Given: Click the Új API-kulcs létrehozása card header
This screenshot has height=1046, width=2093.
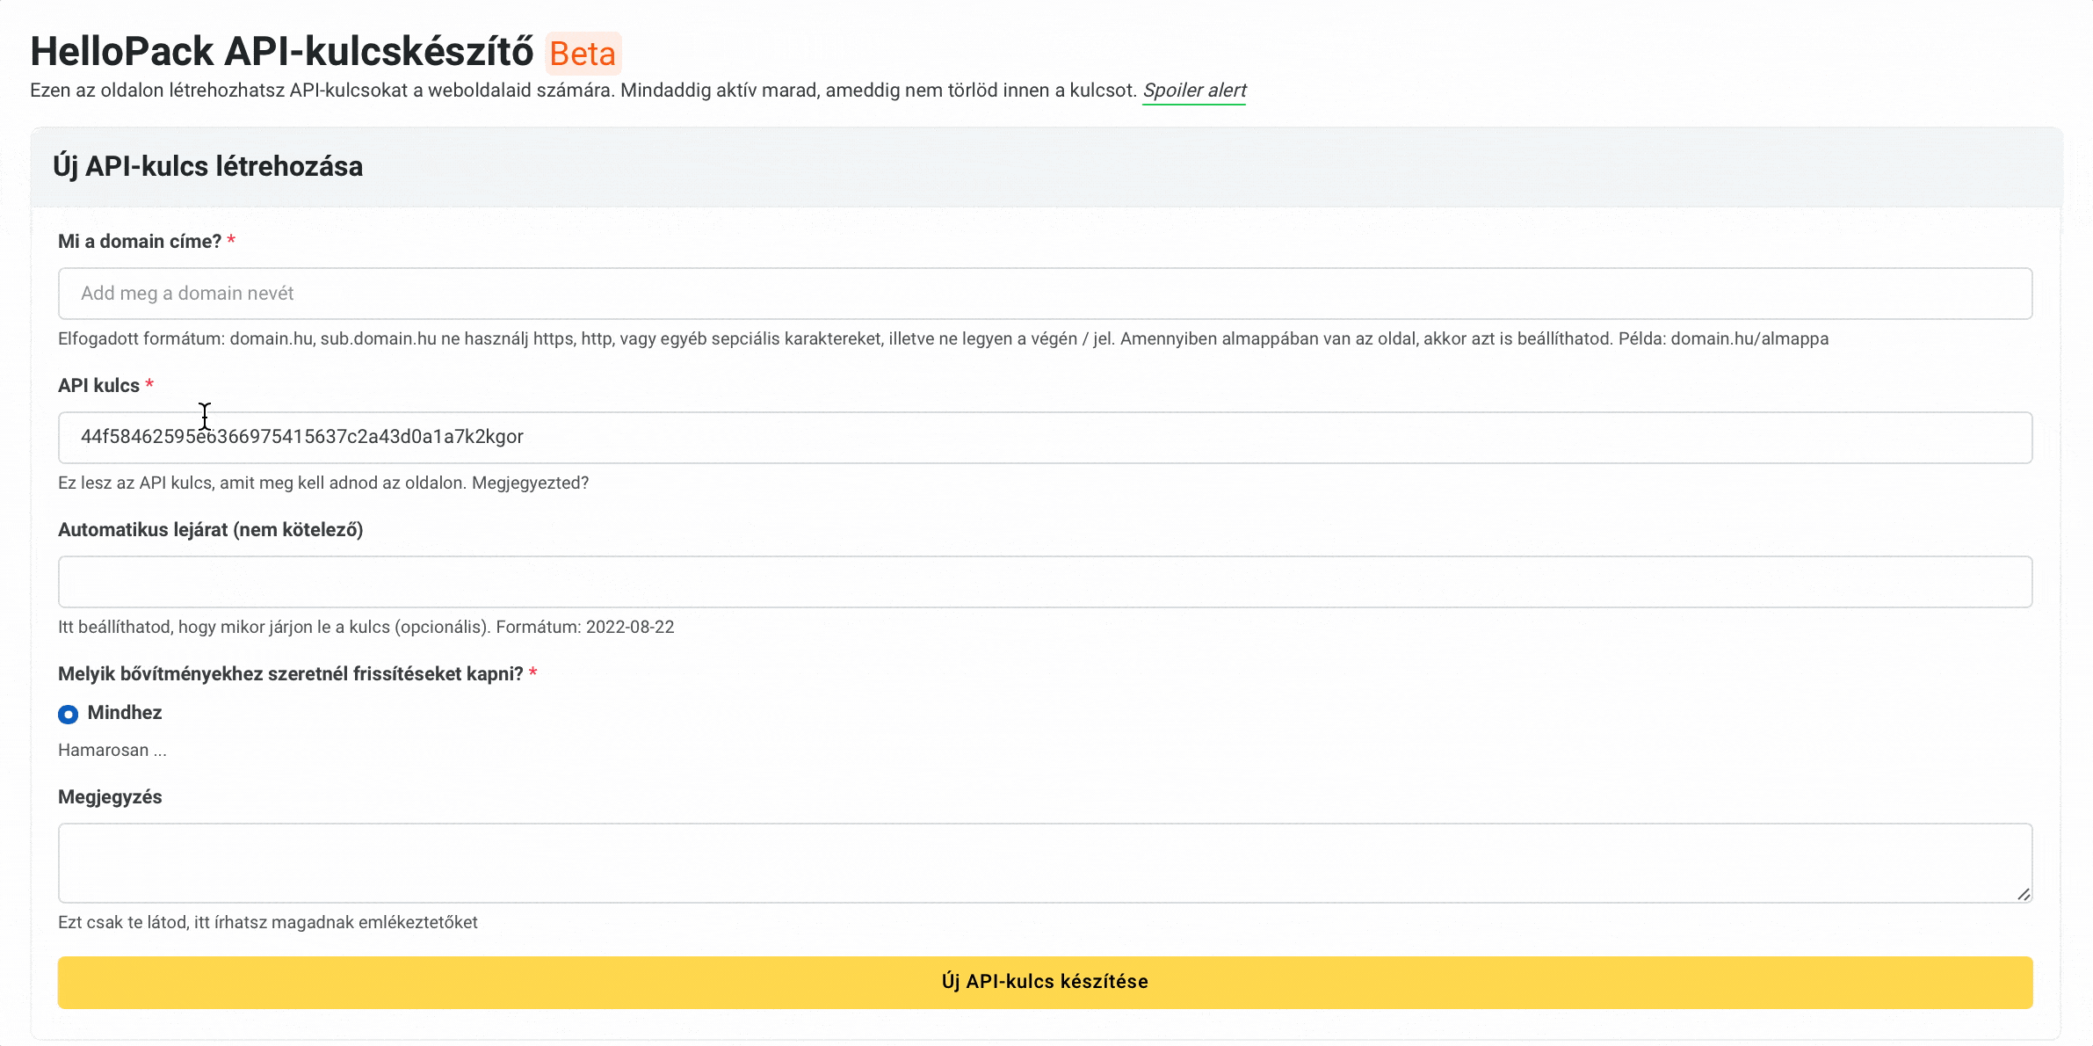Looking at the screenshot, I should point(207,167).
